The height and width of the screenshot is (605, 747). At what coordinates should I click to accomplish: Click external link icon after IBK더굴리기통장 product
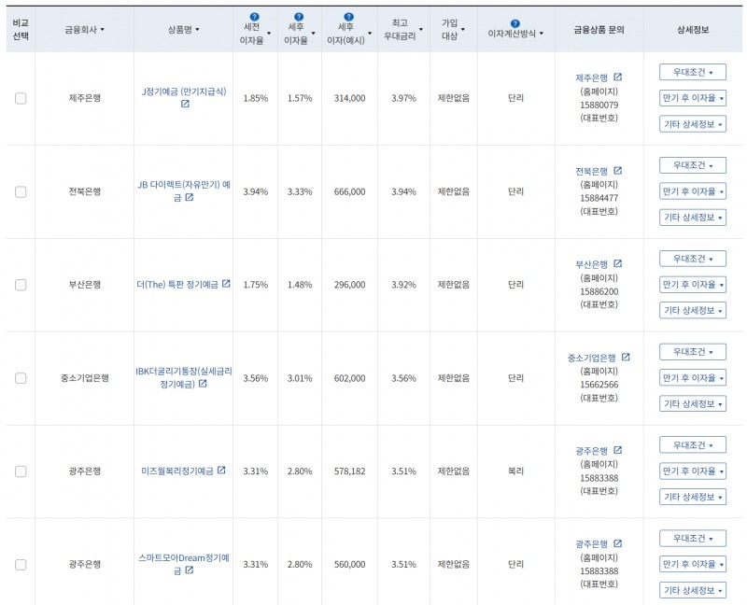coord(203,383)
